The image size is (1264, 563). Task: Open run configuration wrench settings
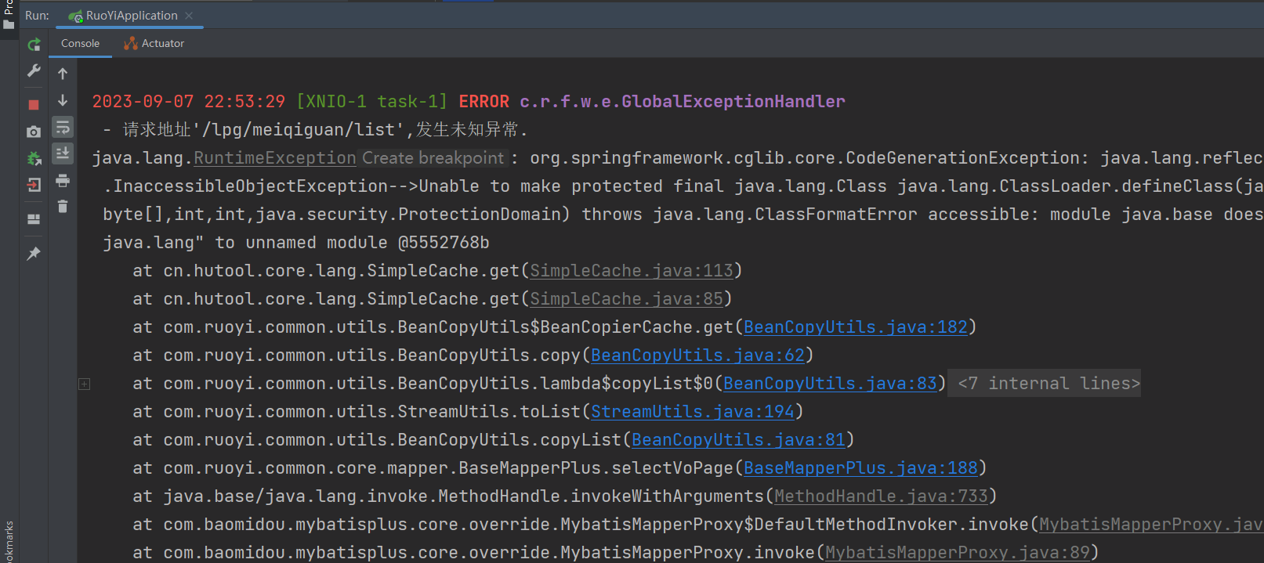[34, 71]
